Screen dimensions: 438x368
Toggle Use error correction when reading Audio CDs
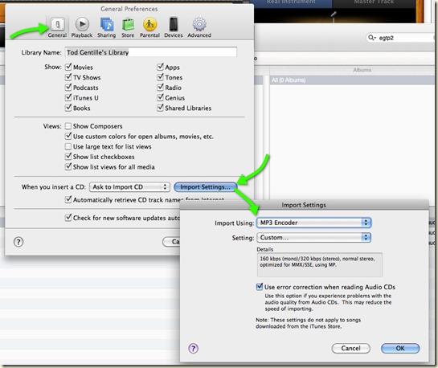click(x=260, y=287)
